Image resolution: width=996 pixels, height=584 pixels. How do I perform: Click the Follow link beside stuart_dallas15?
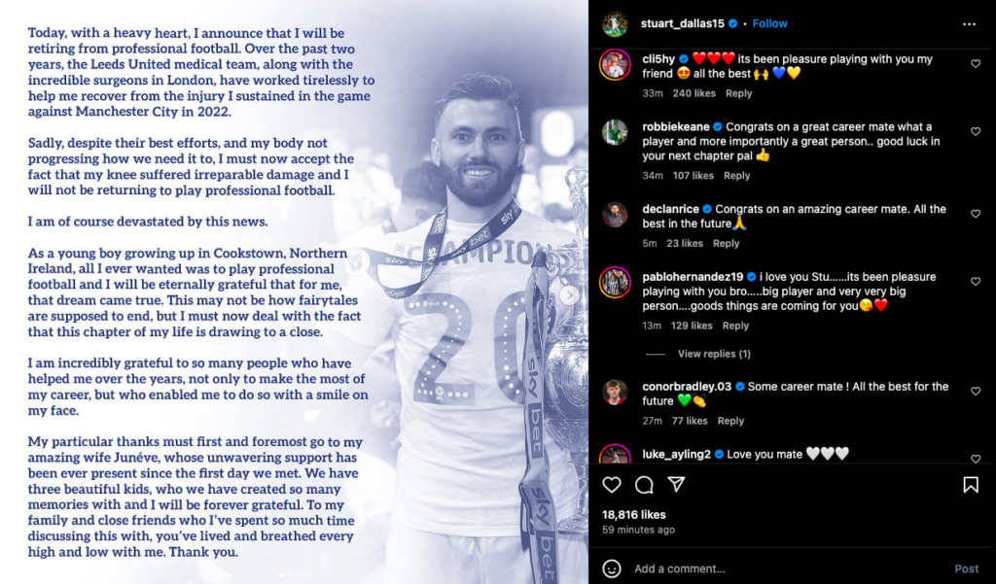pyautogui.click(x=770, y=23)
